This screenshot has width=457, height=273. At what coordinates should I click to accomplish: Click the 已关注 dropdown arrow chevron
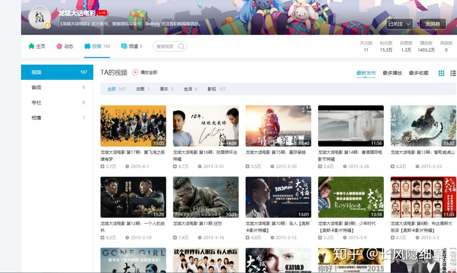coord(408,24)
